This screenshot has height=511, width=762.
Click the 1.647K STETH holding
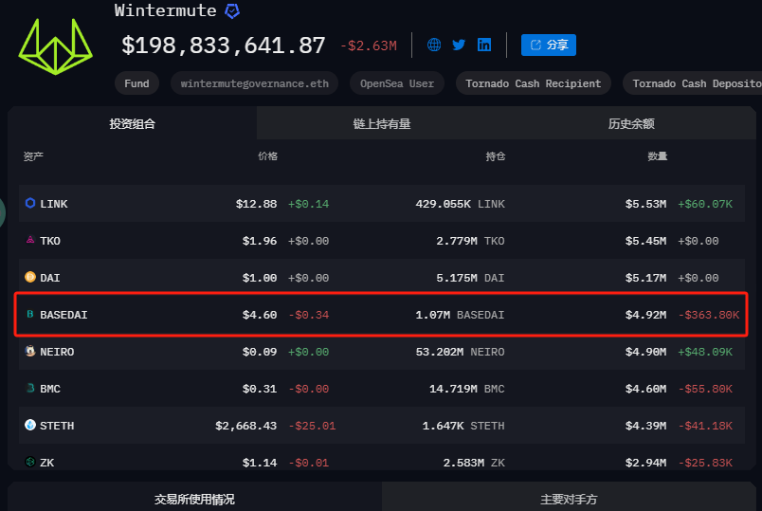pyautogui.click(x=463, y=426)
